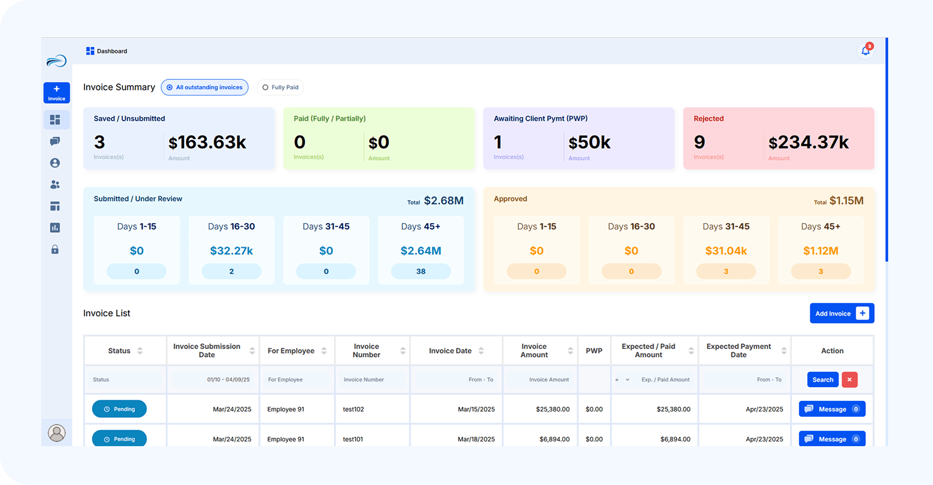
Task: Click the $31.04k Approved amount
Action: coord(726,251)
